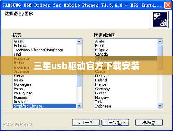
Task: Select Indonesian in the language list
Action: point(45,67)
